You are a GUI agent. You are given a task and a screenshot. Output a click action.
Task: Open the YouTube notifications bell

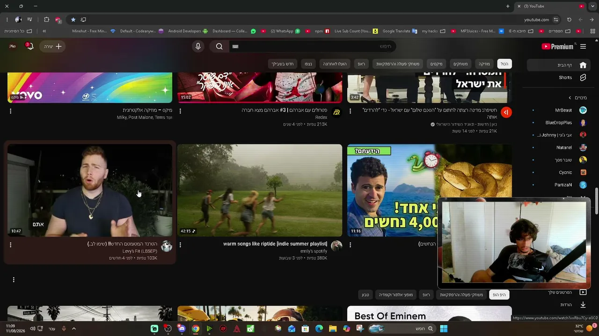(x=30, y=46)
